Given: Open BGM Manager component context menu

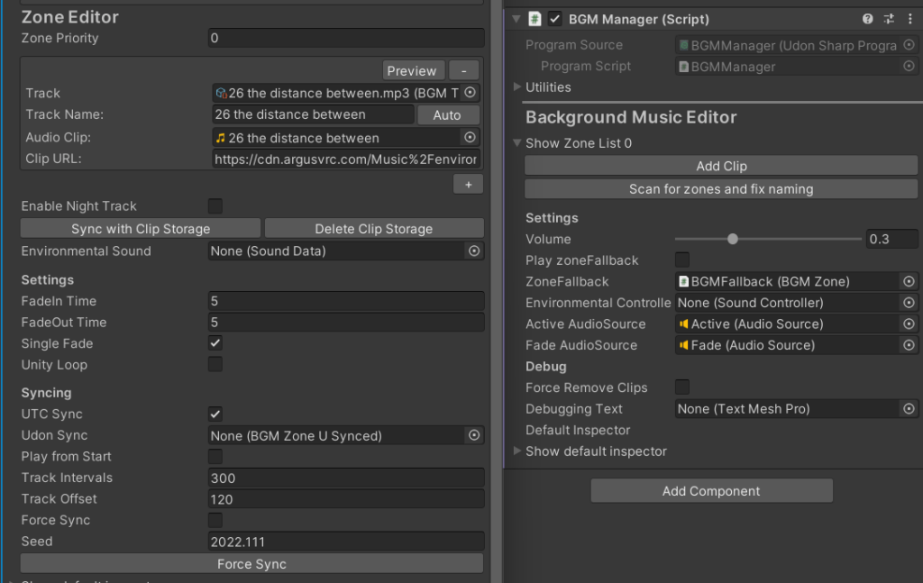Looking at the screenshot, I should pos(909,19).
